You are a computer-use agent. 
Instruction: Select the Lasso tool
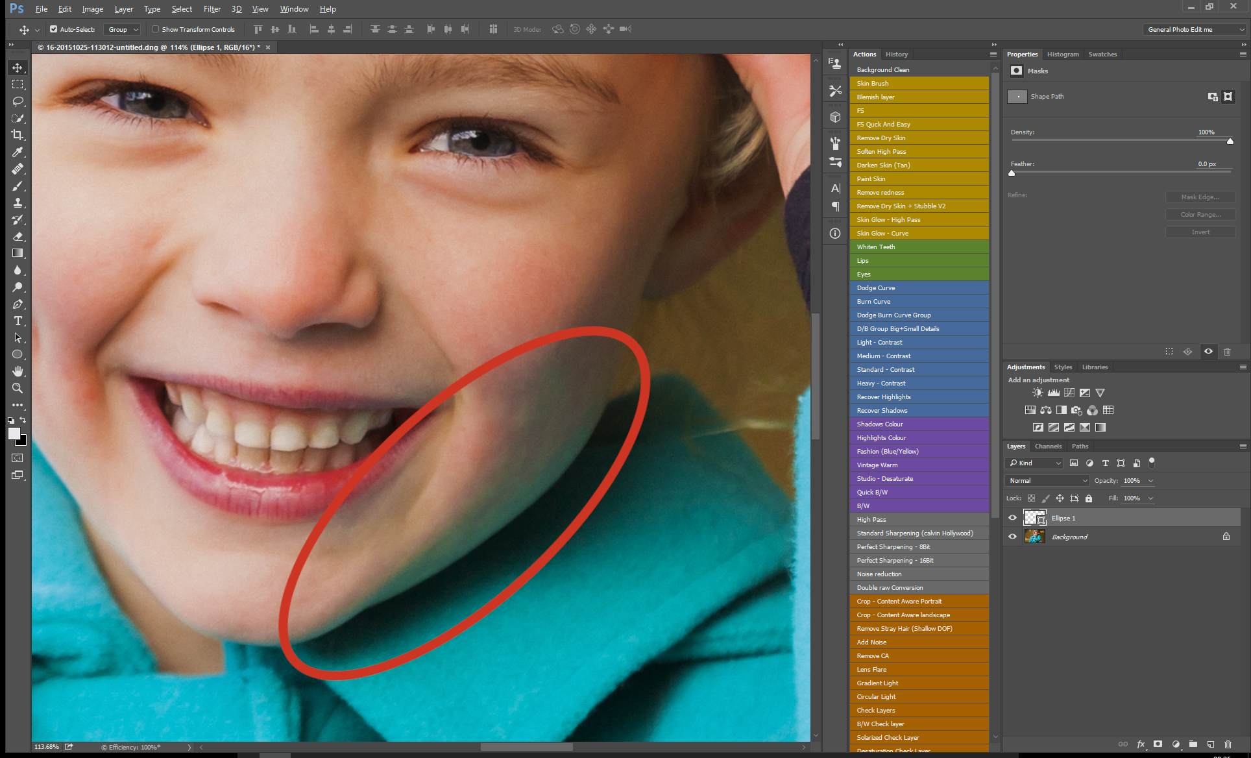pos(18,101)
